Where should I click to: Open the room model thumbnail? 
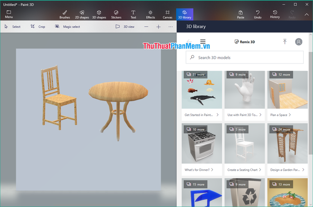click(x=288, y=89)
